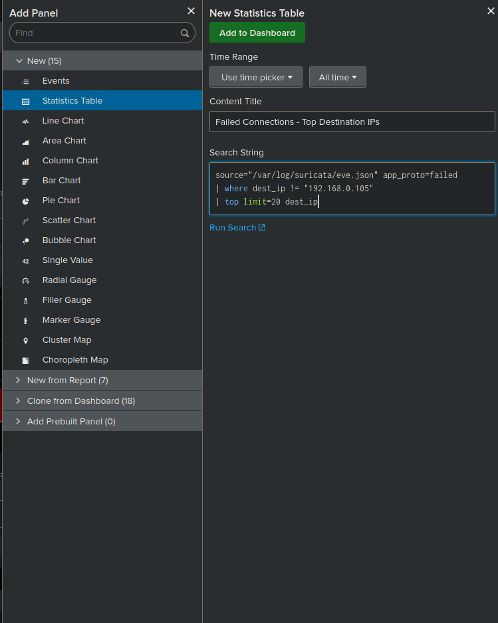Open the Run Search link
498x623 pixels.
237,228
